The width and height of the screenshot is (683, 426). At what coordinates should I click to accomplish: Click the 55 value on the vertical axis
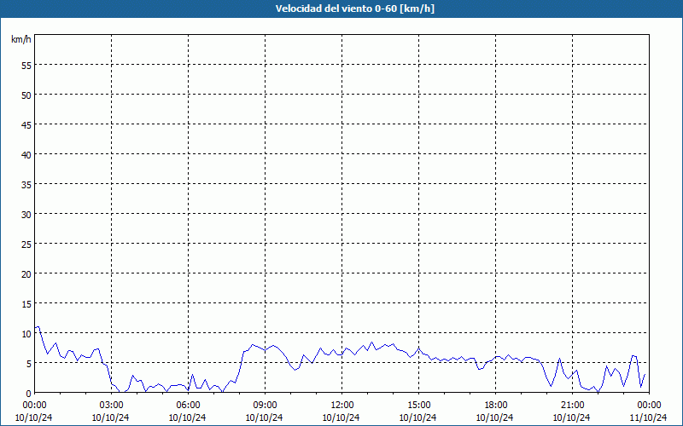point(26,66)
